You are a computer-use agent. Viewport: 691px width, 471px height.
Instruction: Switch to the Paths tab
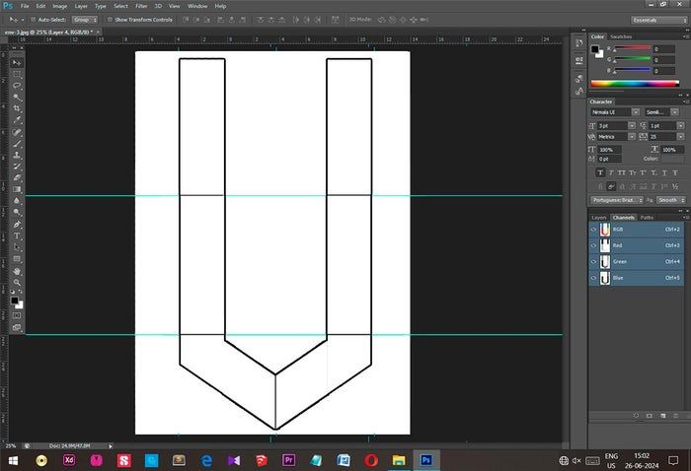click(x=647, y=217)
